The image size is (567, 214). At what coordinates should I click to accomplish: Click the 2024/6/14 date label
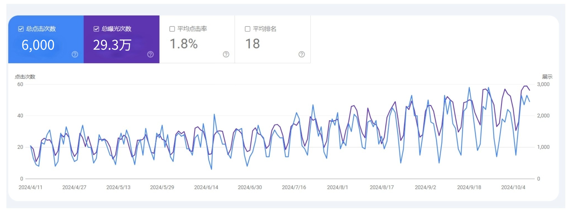pyautogui.click(x=206, y=187)
